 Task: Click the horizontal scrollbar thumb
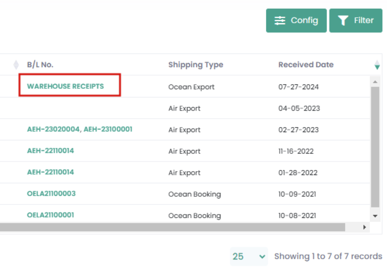tap(172, 227)
